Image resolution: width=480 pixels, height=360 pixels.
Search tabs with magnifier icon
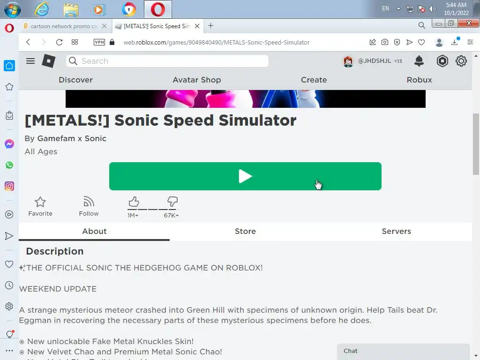click(x=422, y=25)
